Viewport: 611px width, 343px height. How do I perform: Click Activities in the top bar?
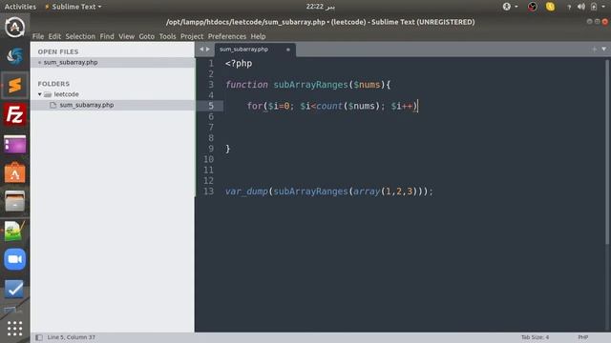20,7
